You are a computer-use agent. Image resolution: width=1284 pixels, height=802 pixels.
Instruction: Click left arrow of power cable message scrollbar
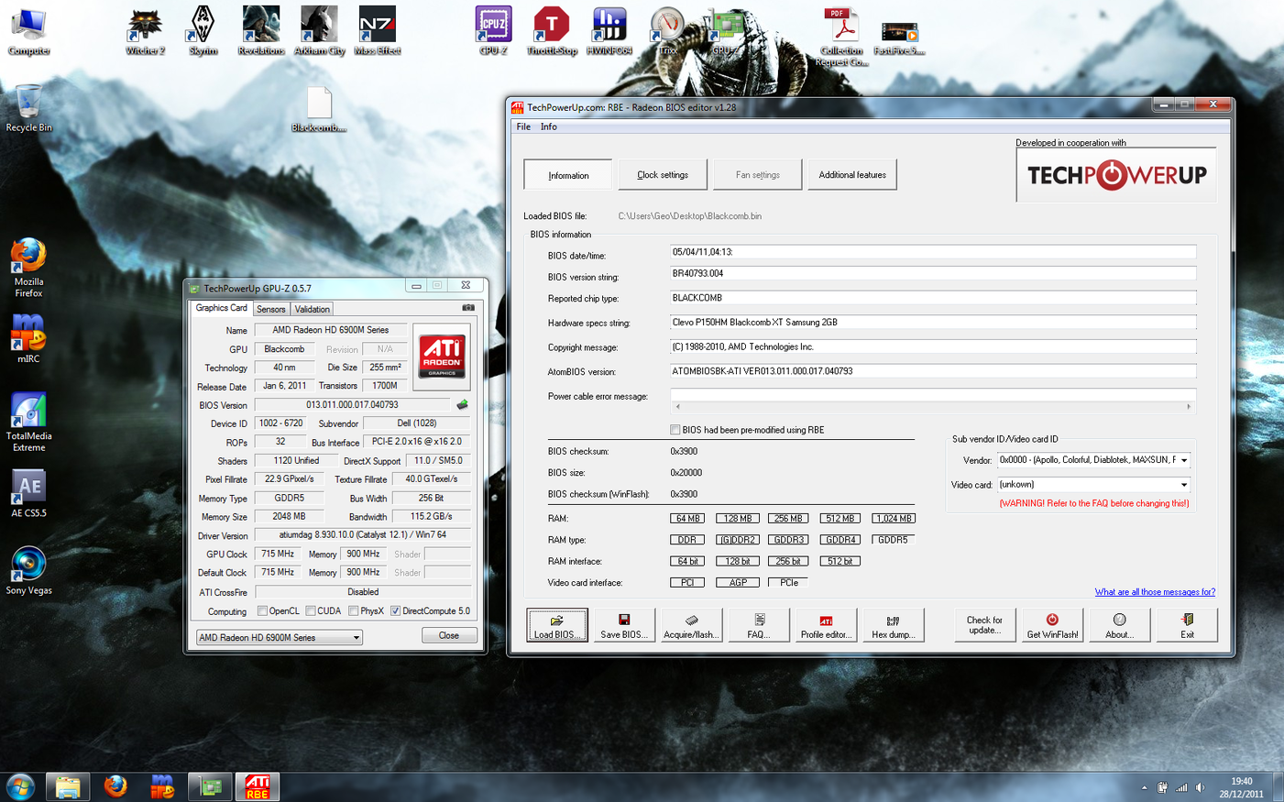click(x=678, y=406)
